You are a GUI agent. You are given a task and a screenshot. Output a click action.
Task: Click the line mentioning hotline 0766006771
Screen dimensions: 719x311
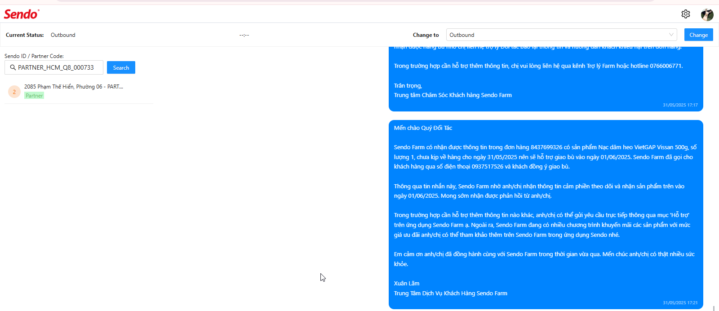click(538, 66)
